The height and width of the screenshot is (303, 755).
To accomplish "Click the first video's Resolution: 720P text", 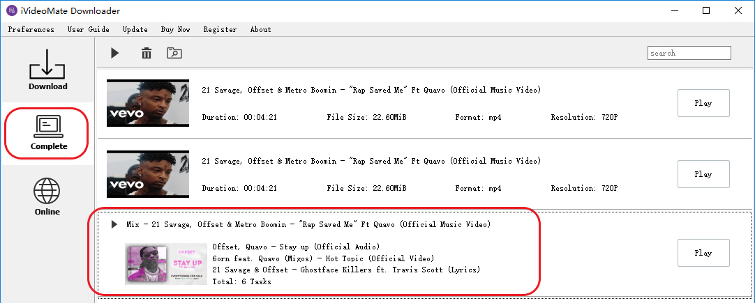I will tap(584, 117).
